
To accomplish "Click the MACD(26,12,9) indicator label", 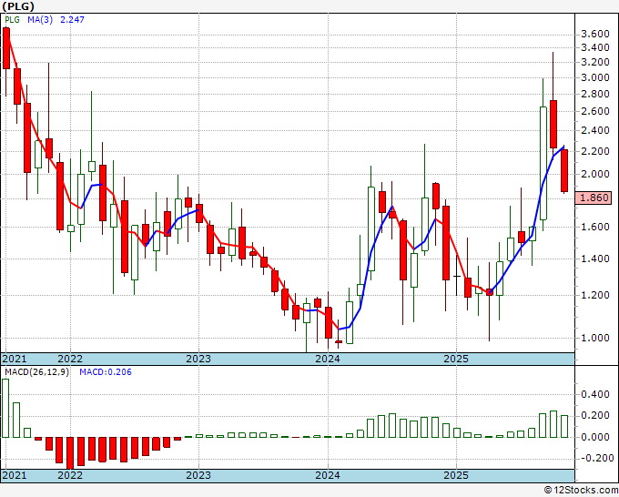I will (x=36, y=372).
